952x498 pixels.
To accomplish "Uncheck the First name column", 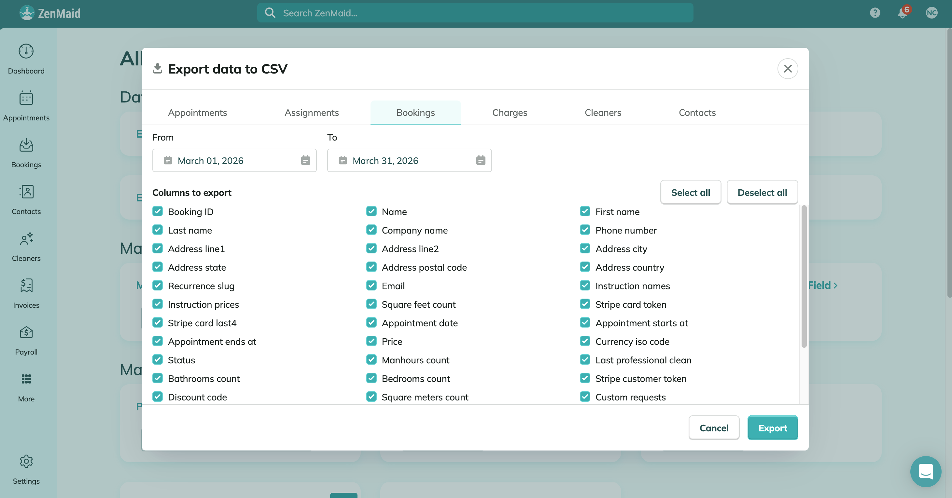I will pyautogui.click(x=585, y=211).
